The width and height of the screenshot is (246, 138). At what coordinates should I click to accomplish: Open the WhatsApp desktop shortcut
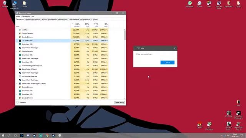189,4
